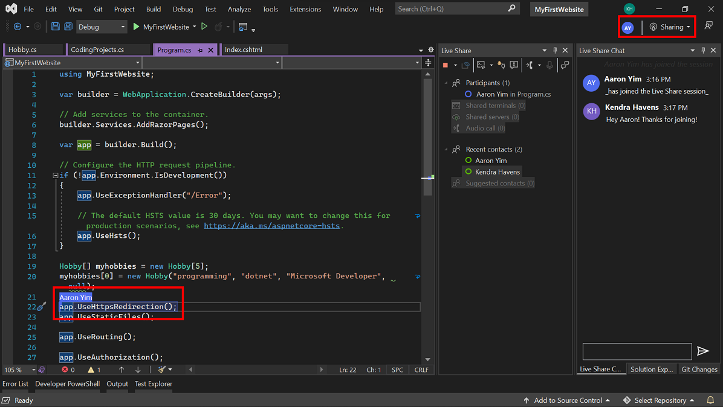Open the MyFirstWebsite project scope combo box
Viewport: 723px width, 407px height.
[x=72, y=63]
